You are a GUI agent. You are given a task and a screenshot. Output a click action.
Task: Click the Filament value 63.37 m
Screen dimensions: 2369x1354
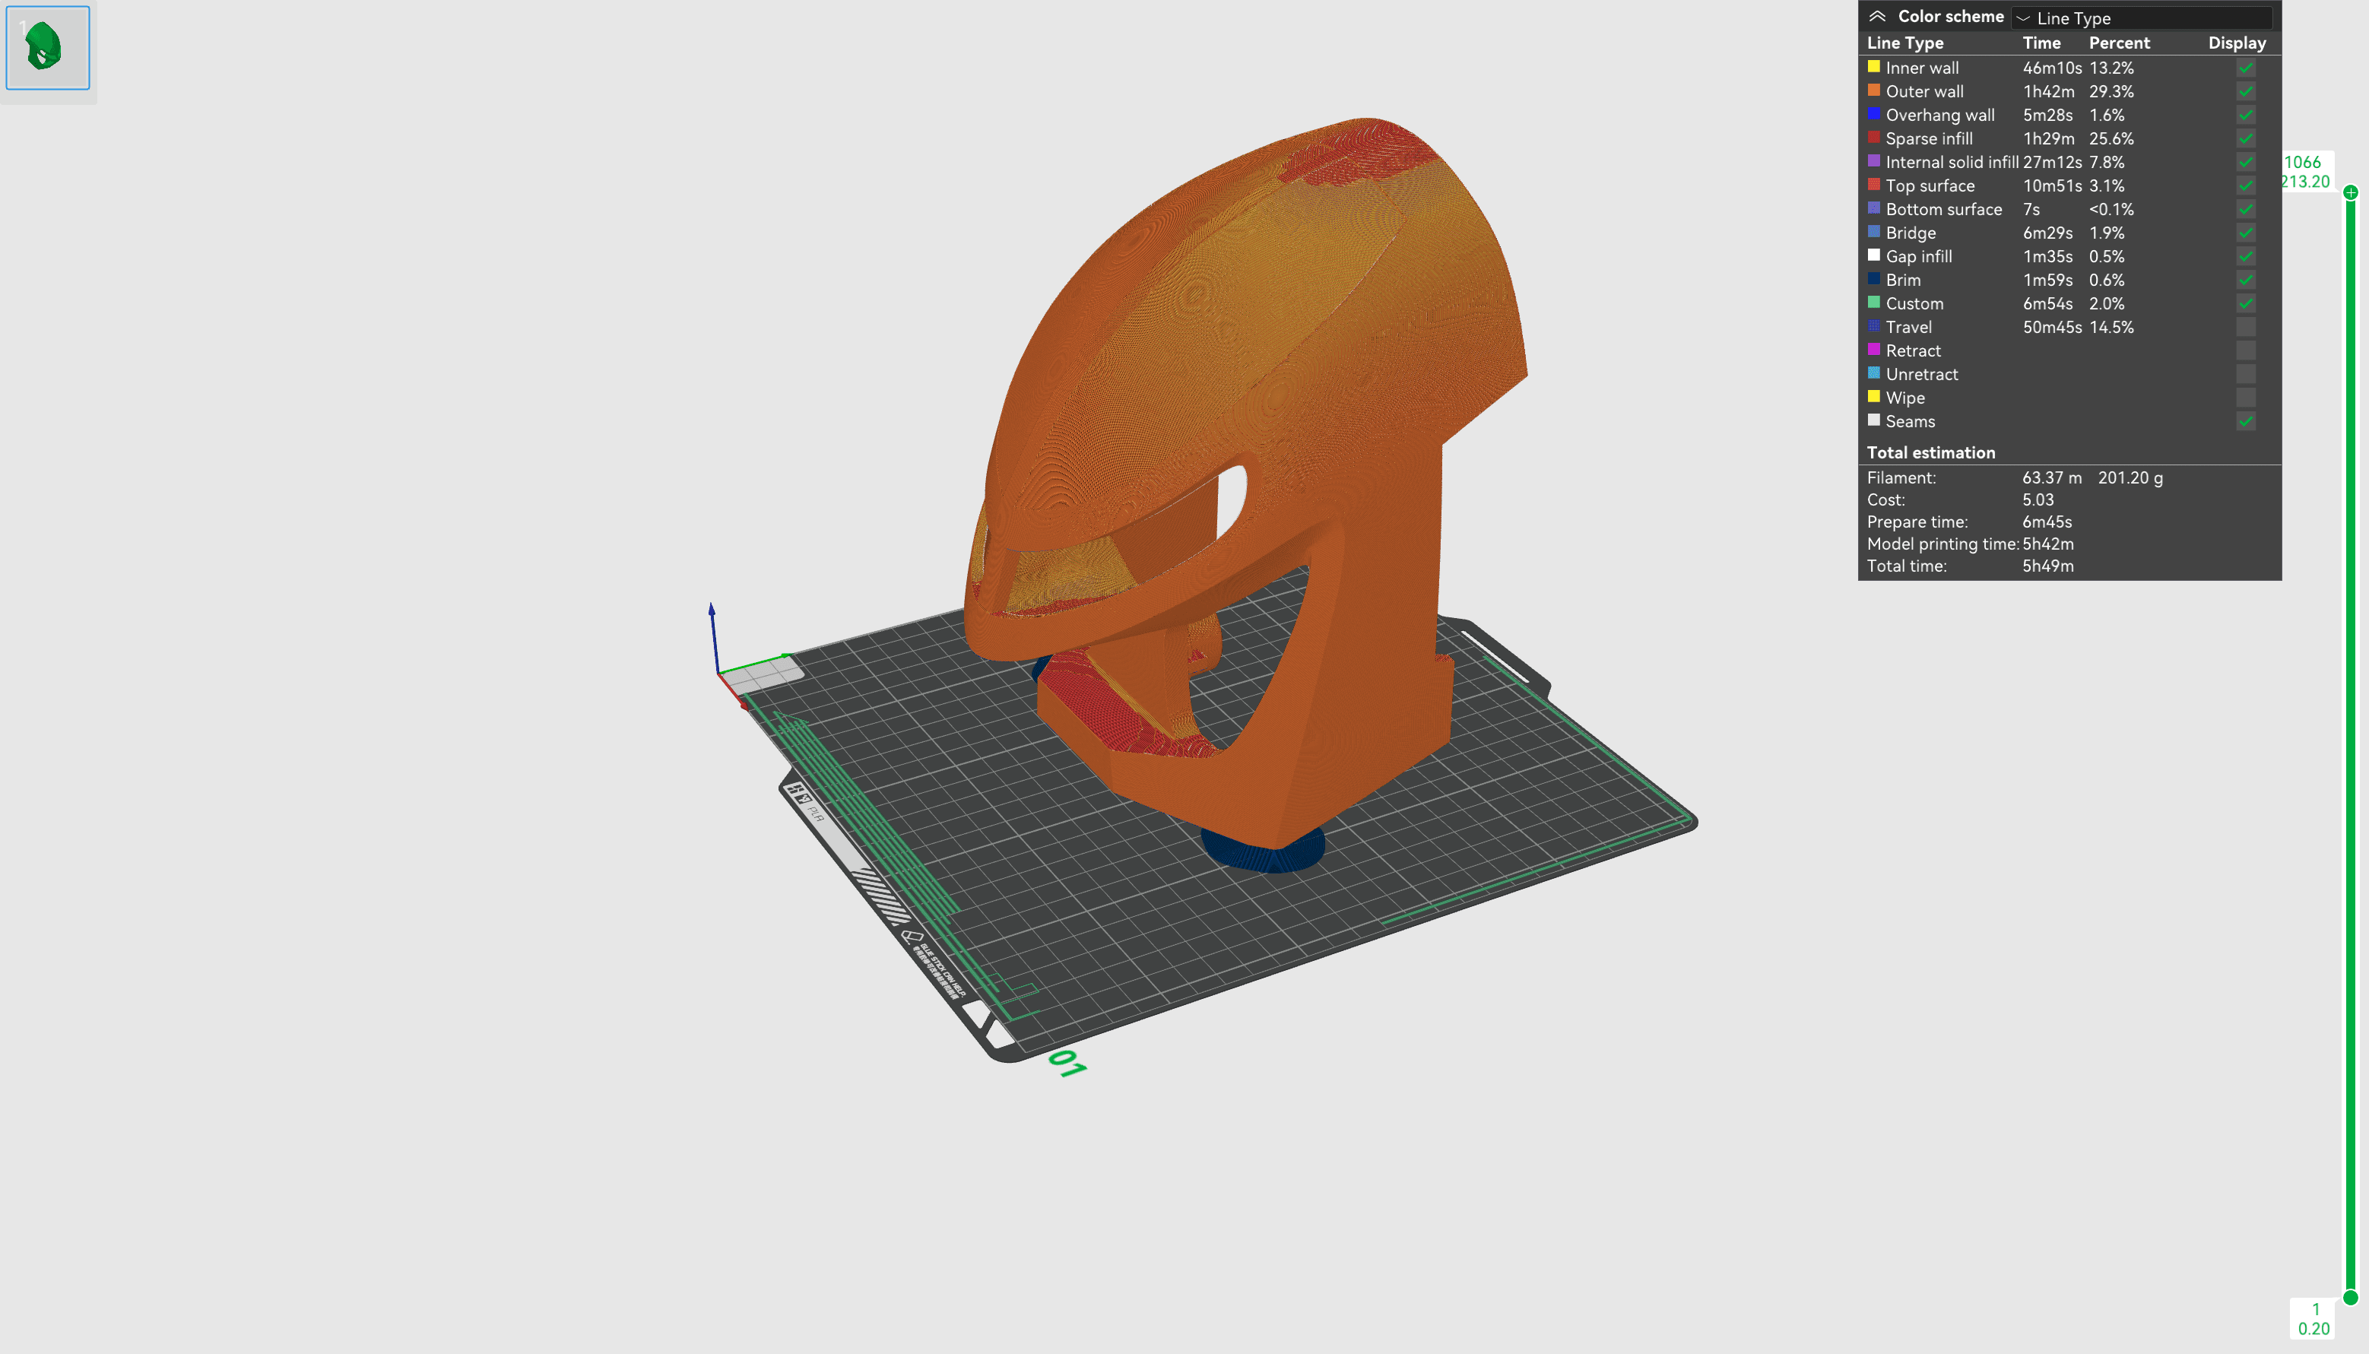[2052, 478]
